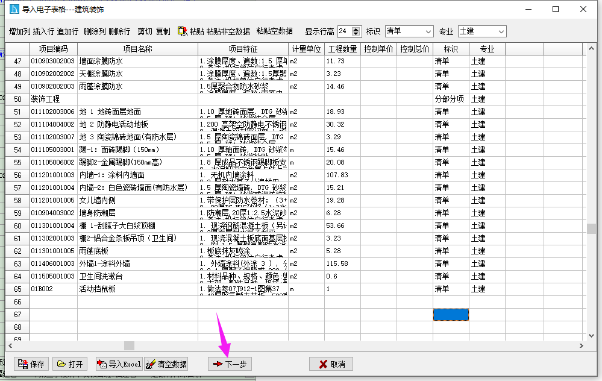Click the application icon in title bar
The image size is (602, 381).
point(14,9)
